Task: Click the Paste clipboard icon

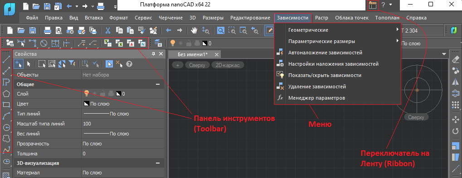Action: pyautogui.click(x=130, y=30)
